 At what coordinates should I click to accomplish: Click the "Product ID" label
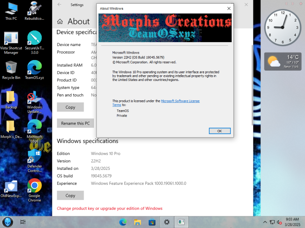[67, 80]
